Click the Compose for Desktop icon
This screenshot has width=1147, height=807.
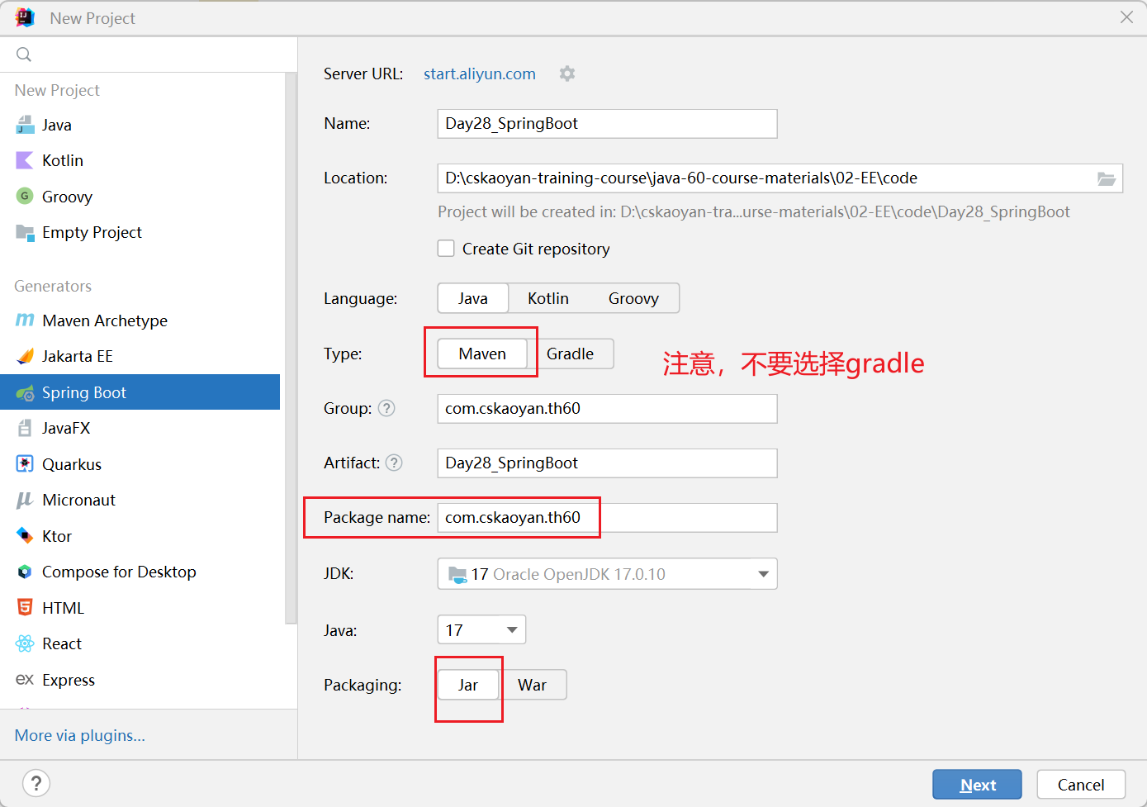click(25, 572)
